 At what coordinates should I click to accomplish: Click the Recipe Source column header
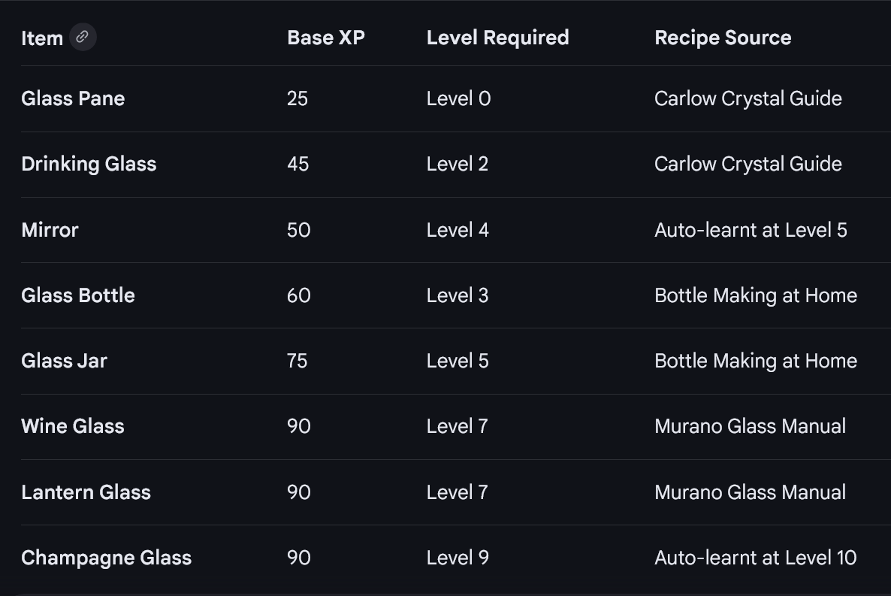(x=723, y=38)
